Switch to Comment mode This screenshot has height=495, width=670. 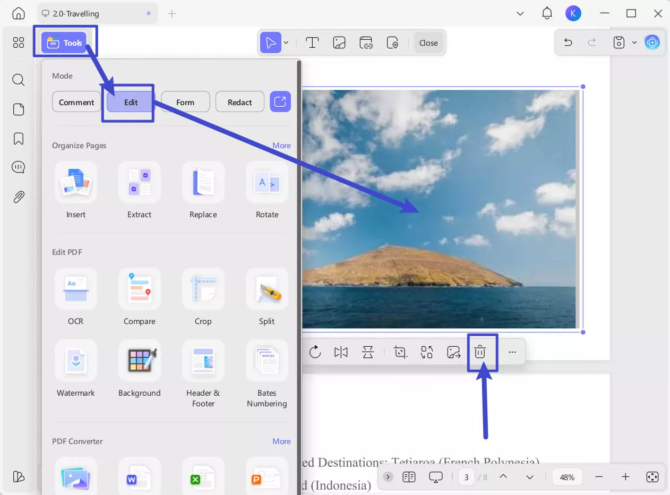click(x=76, y=102)
